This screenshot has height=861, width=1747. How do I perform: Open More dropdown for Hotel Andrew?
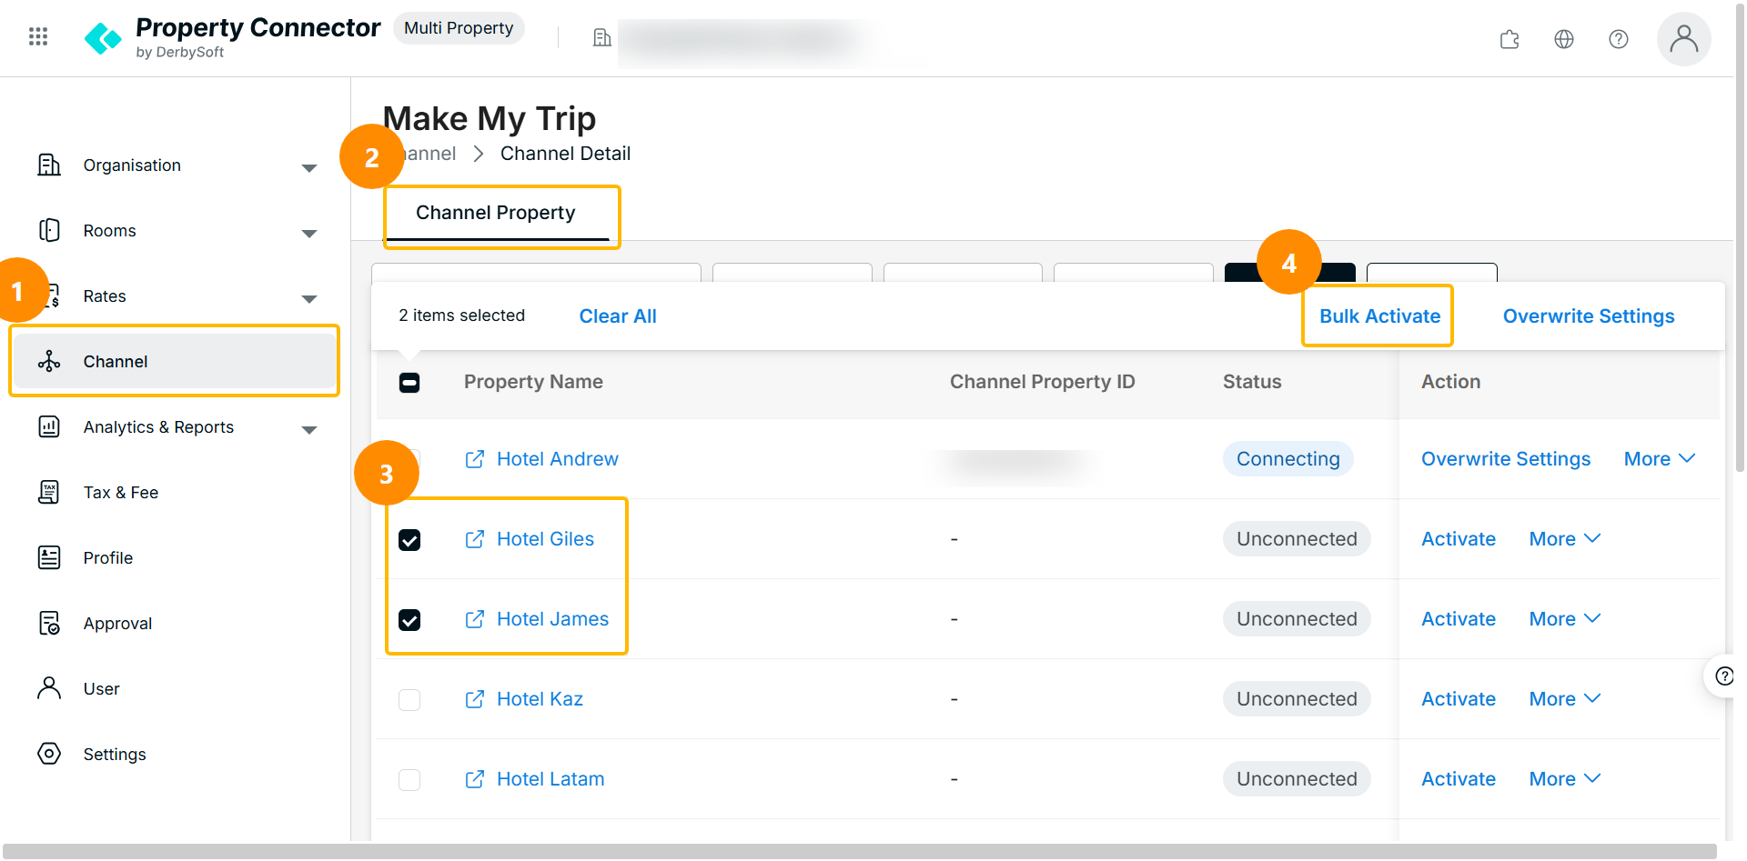click(x=1660, y=459)
